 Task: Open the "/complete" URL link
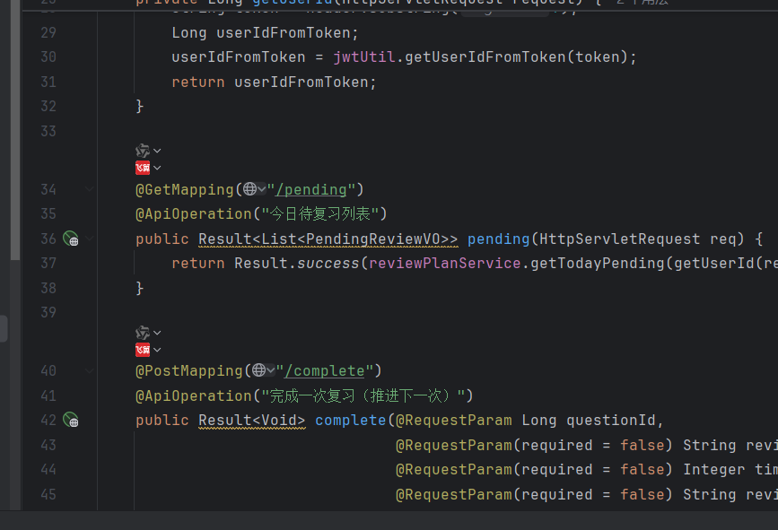325,371
